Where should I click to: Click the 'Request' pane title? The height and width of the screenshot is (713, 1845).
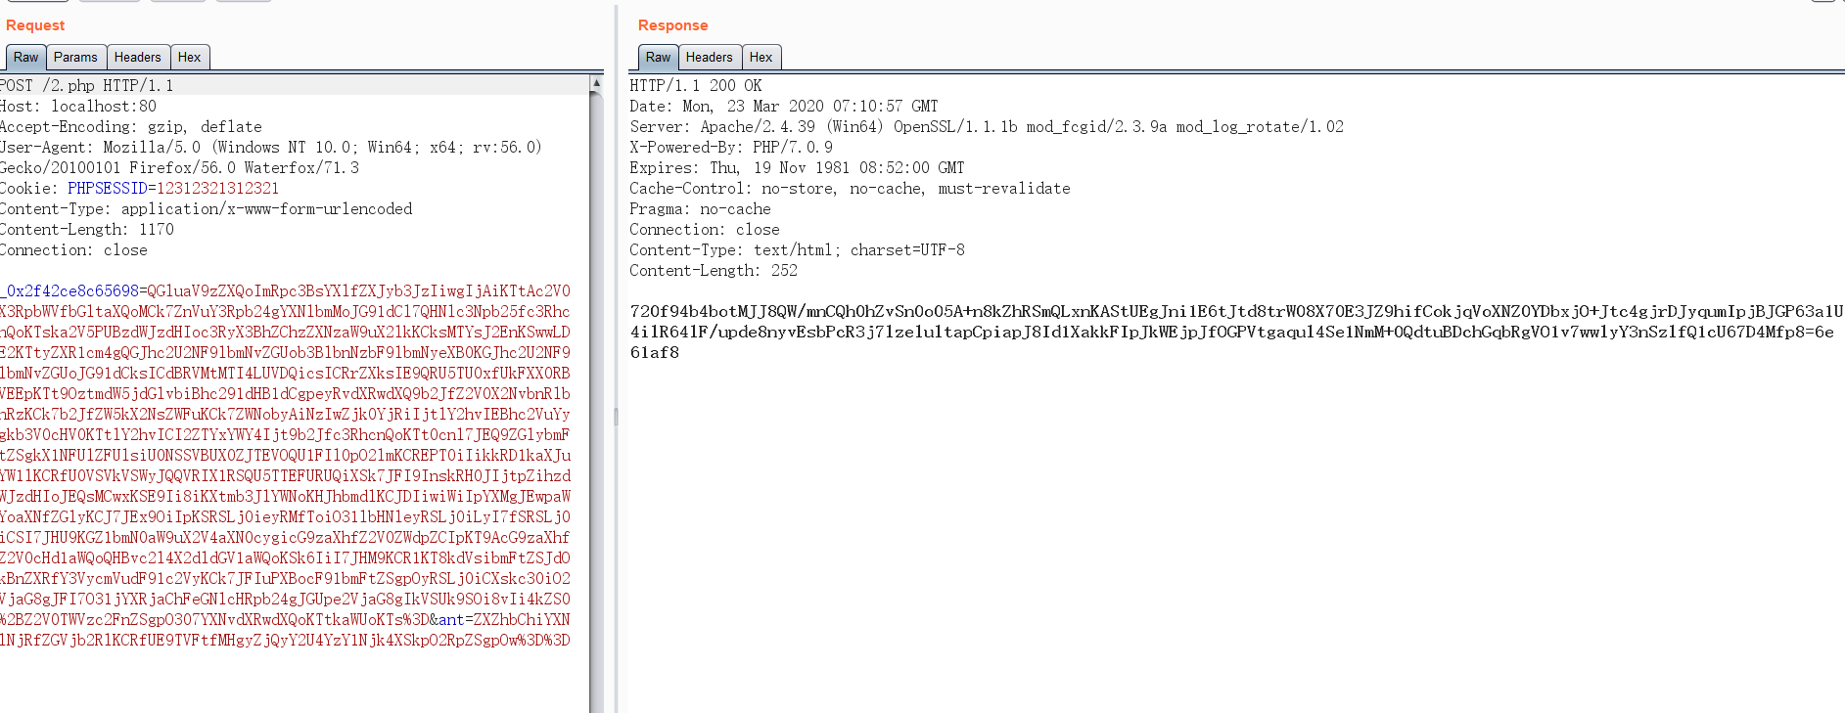[x=35, y=25]
